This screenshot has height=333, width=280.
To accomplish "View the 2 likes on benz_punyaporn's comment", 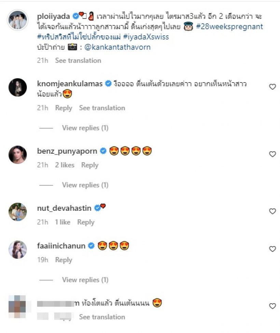I will pyautogui.click(x=65, y=165).
